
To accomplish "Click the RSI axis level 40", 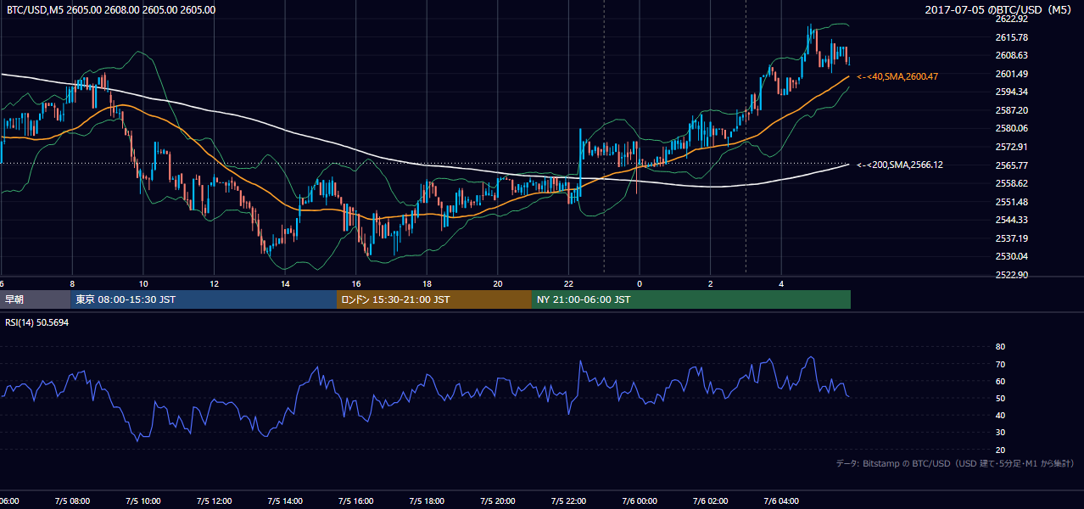I will tap(1000, 415).
